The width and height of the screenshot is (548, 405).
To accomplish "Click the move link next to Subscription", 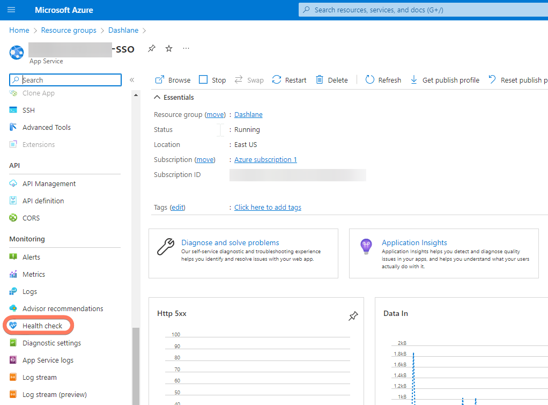I will [x=205, y=159].
